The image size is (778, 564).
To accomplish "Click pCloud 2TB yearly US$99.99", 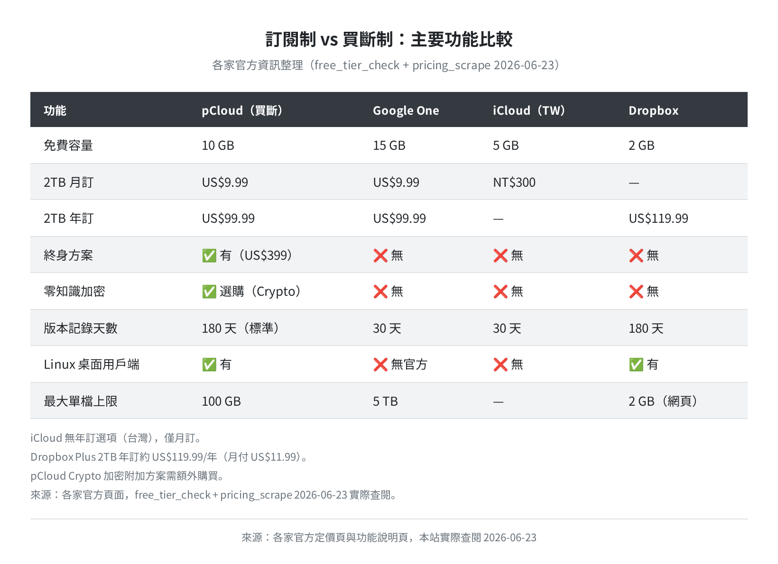I will pos(228,218).
